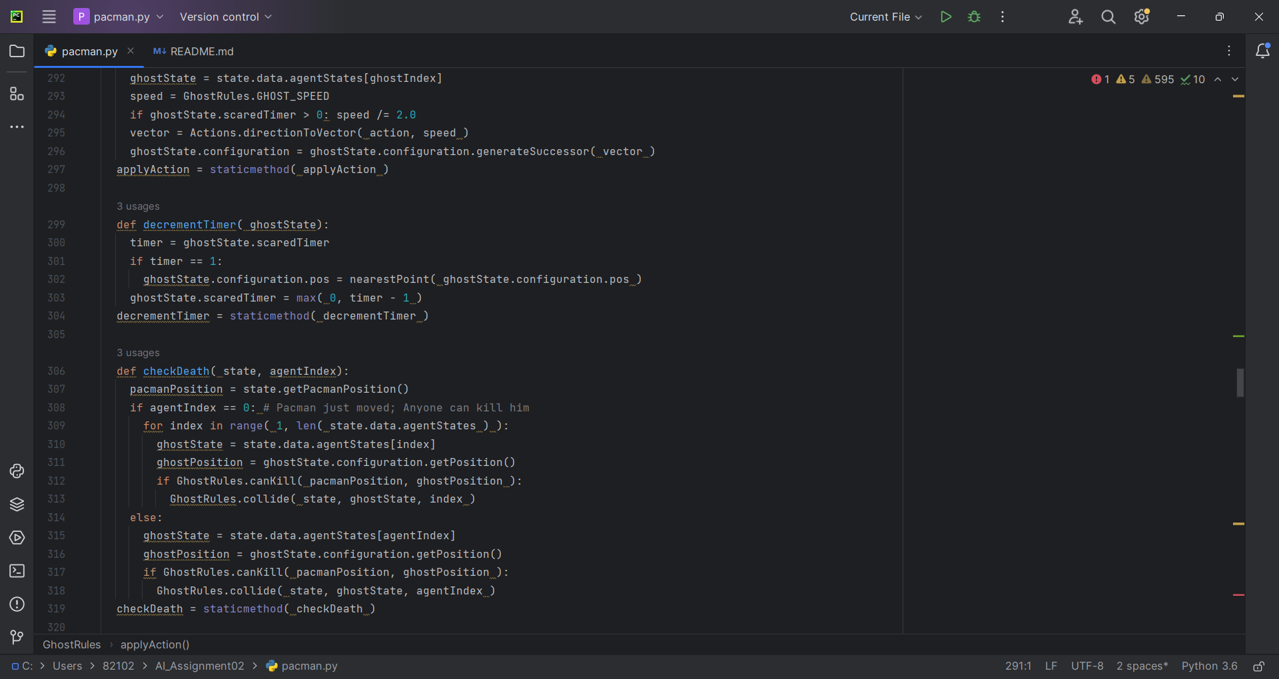1279x679 pixels.
Task: Open the Terminal tool window
Action: (x=17, y=571)
